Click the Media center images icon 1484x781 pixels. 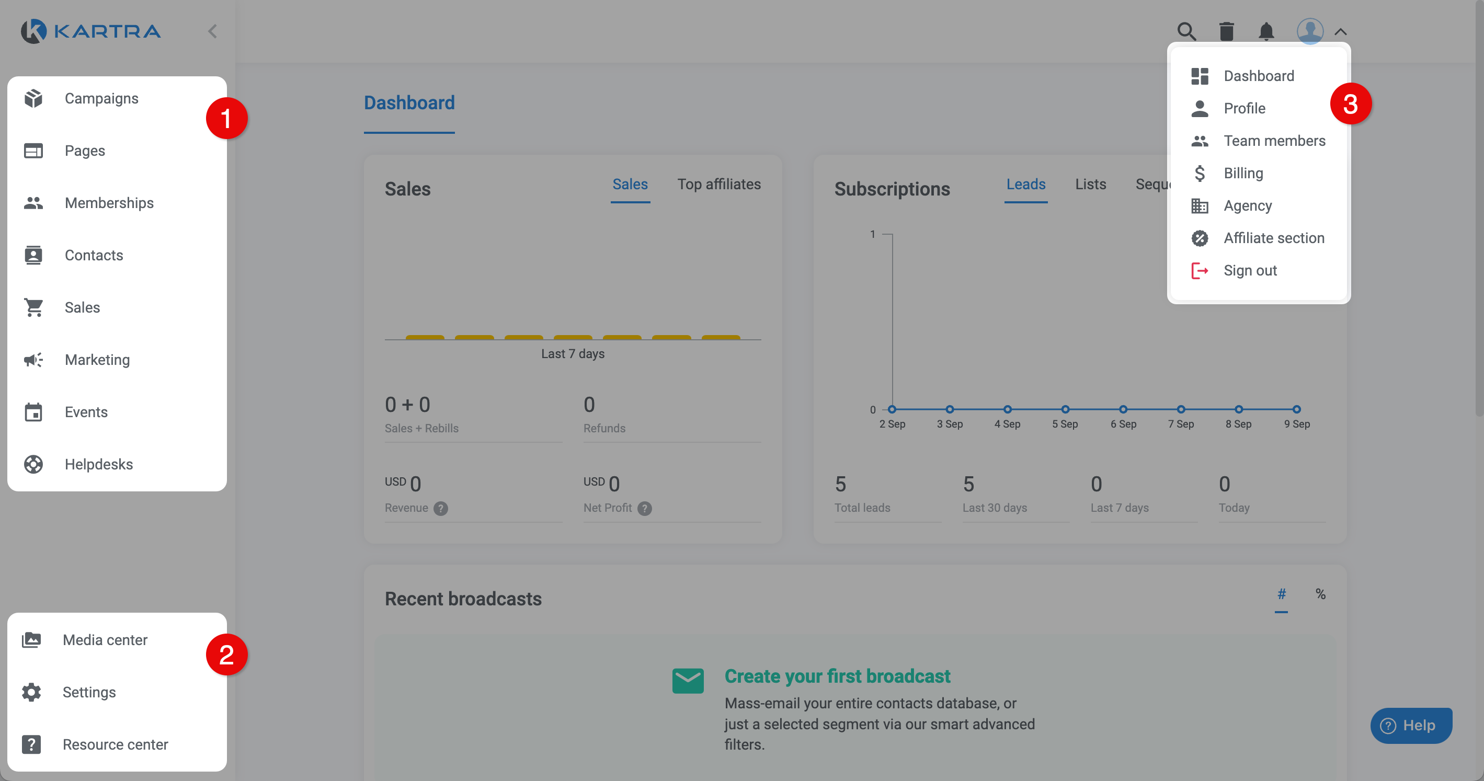point(32,639)
